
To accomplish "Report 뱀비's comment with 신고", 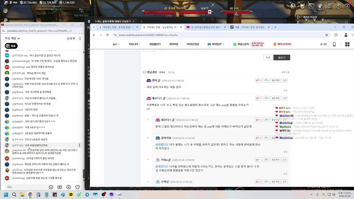I will click(x=285, y=80).
